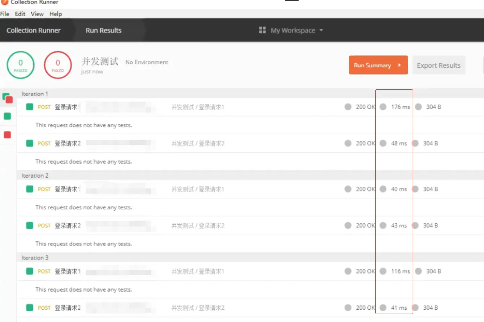The width and height of the screenshot is (484, 322).
Task: Click 并发测试 / 登录请求2 path in Iteration 3
Action: pyautogui.click(x=198, y=308)
